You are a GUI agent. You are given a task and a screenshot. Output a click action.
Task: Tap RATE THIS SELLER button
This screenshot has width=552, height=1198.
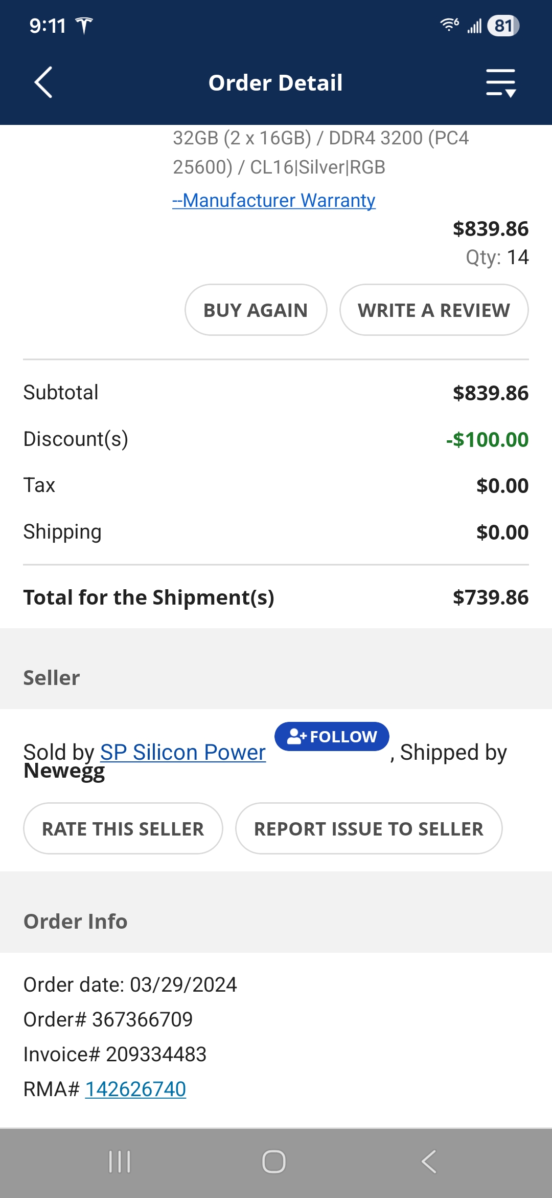[123, 829]
